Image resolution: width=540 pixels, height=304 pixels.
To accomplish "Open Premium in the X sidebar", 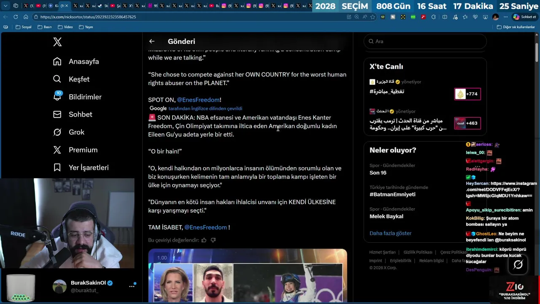I will 75,150.
